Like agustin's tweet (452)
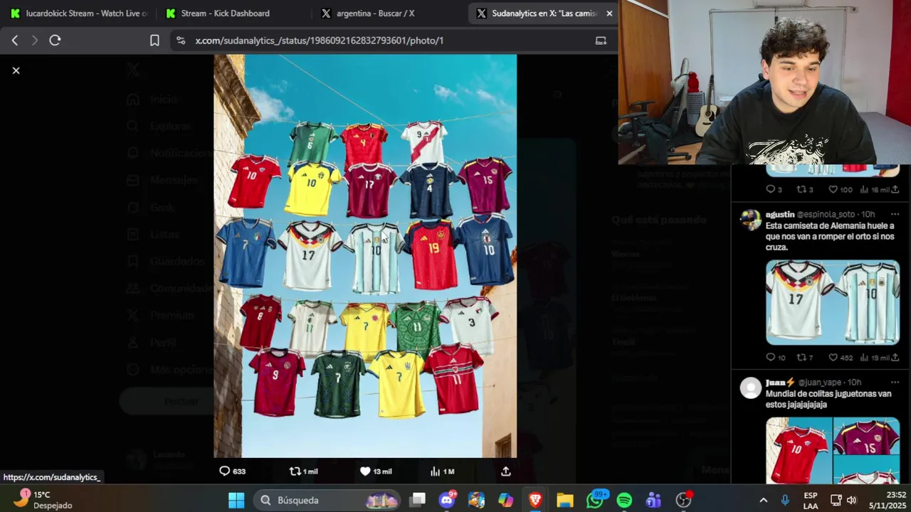Viewport: 911px width, 512px height. (840, 358)
